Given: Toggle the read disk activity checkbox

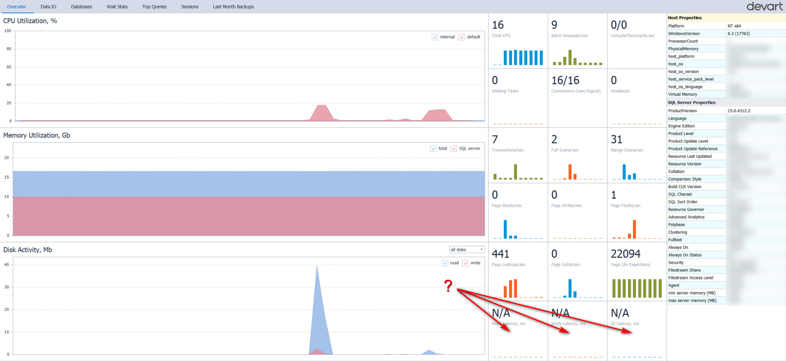Looking at the screenshot, I should 445,263.
